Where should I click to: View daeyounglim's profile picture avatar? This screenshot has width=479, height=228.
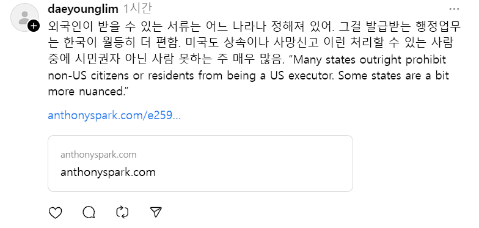tap(24, 17)
